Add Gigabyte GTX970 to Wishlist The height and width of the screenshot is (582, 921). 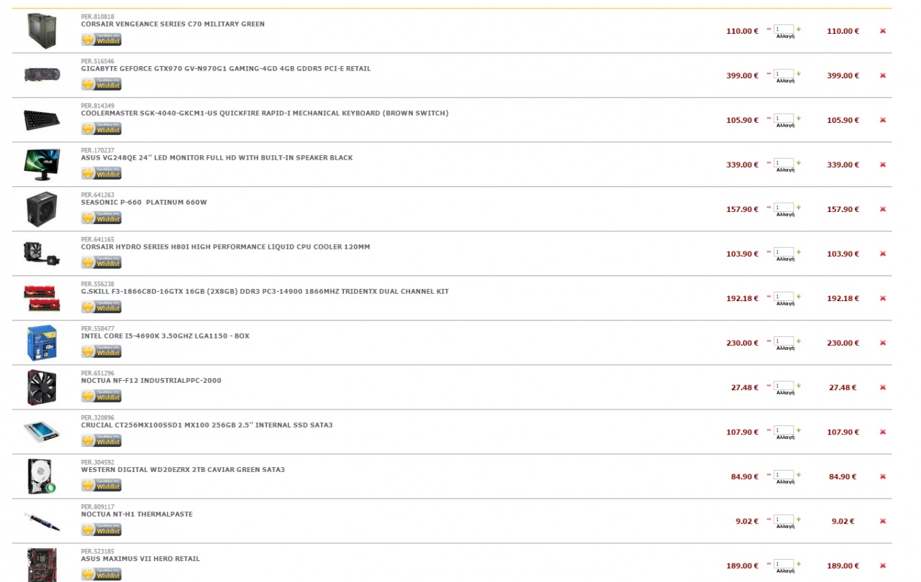click(101, 84)
